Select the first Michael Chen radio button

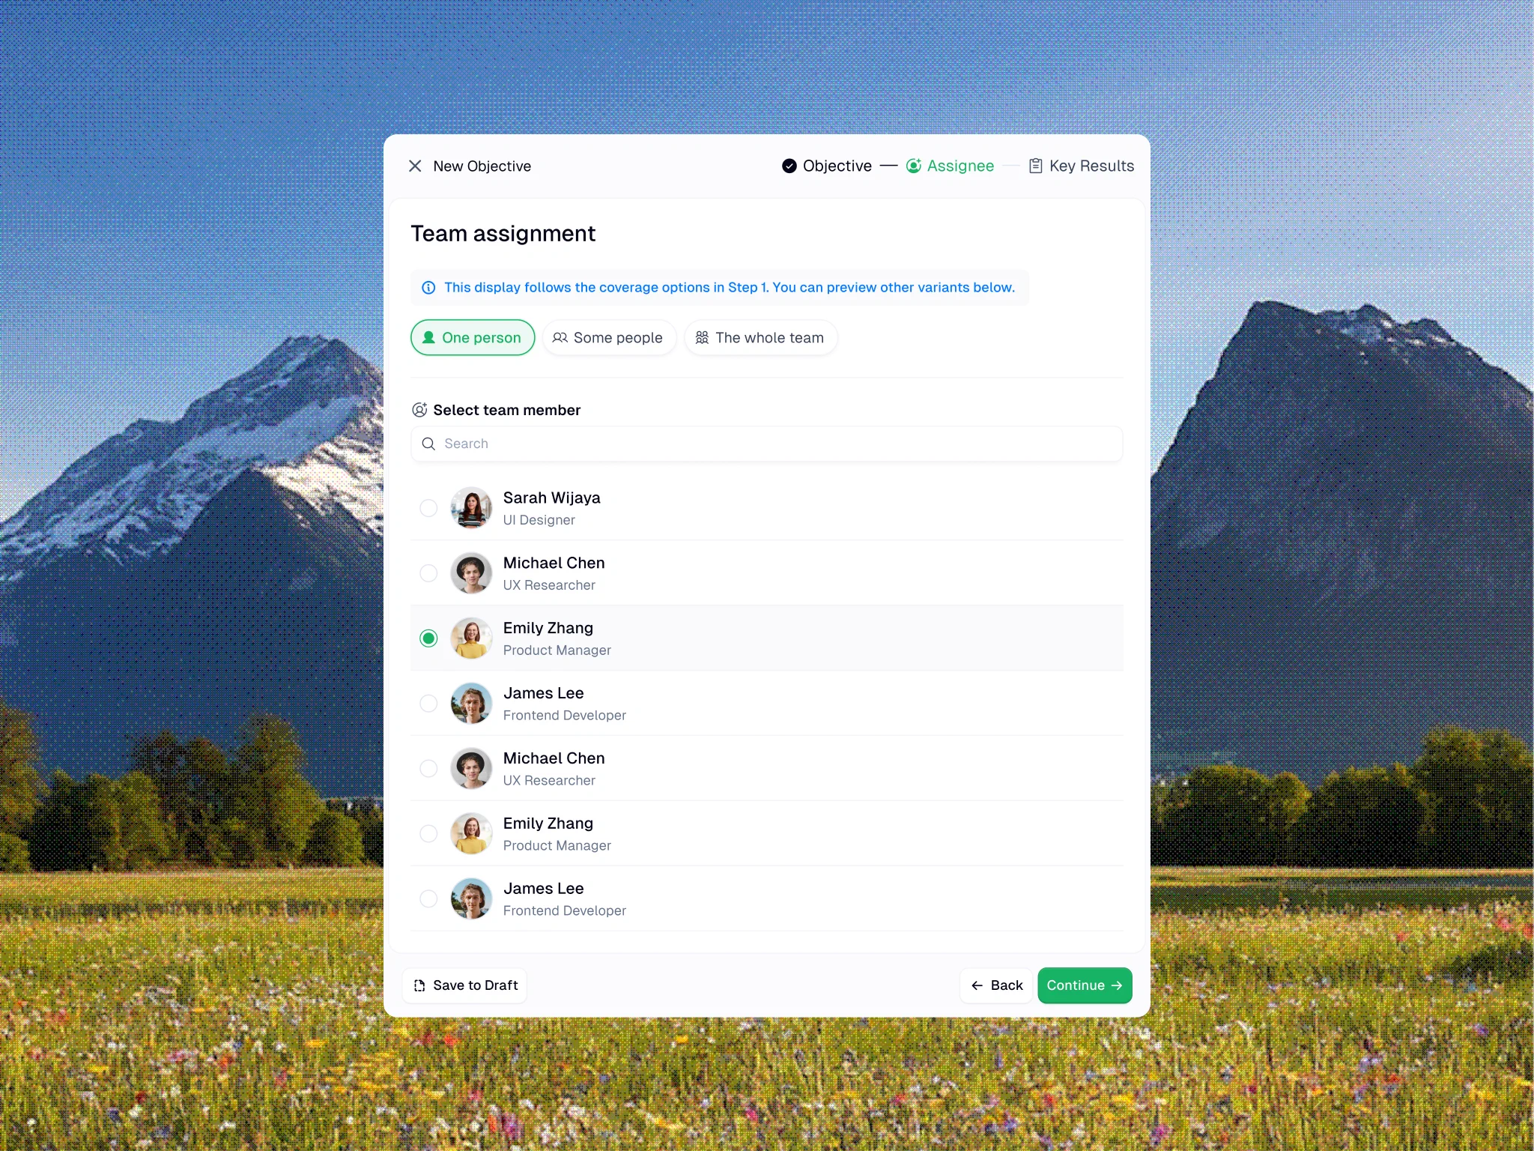click(x=428, y=573)
